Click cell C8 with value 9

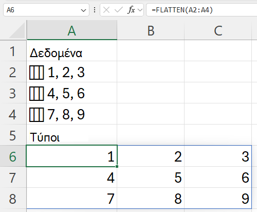click(218, 198)
